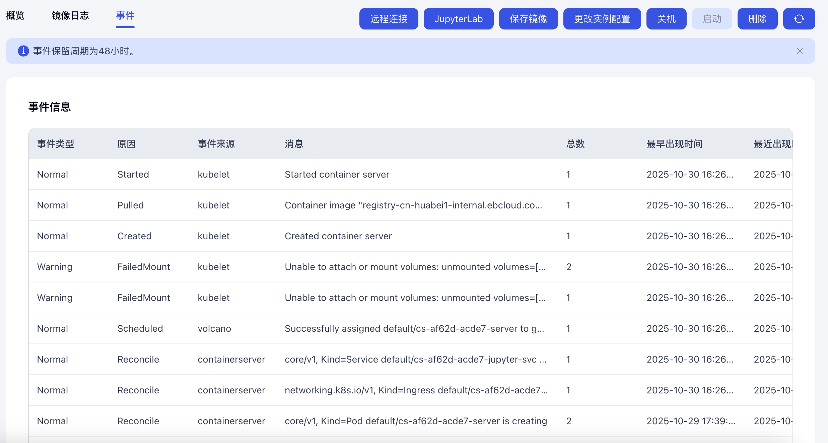The image size is (828, 443).
Task: Click the refresh icon button
Action: click(x=799, y=19)
